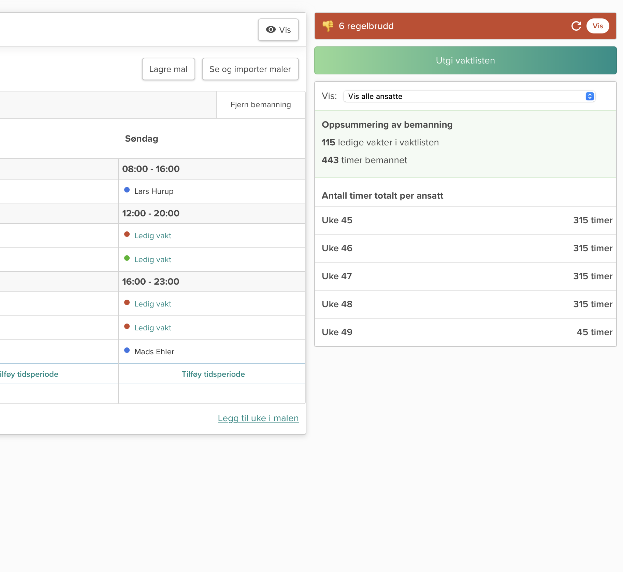Click blue dot beside Mads Ehler
The height and width of the screenshot is (572, 623).
127,350
